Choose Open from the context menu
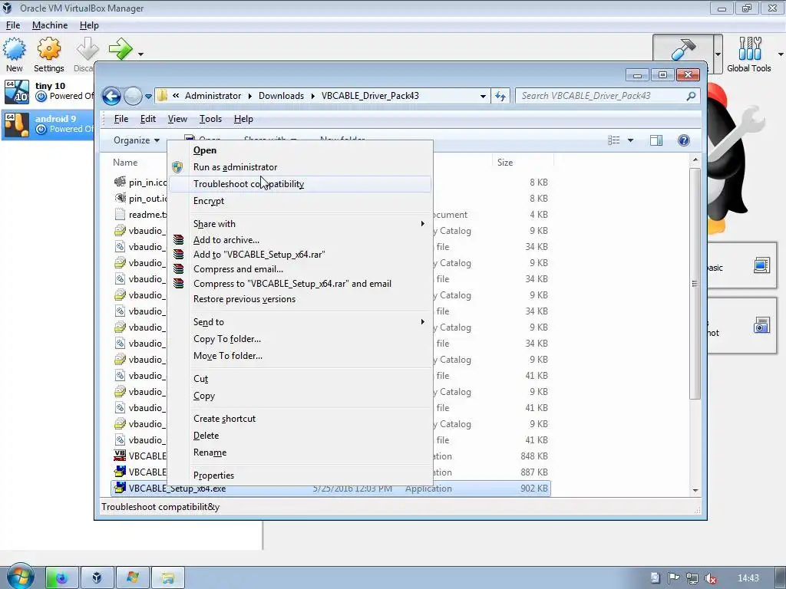 pyautogui.click(x=300, y=150)
